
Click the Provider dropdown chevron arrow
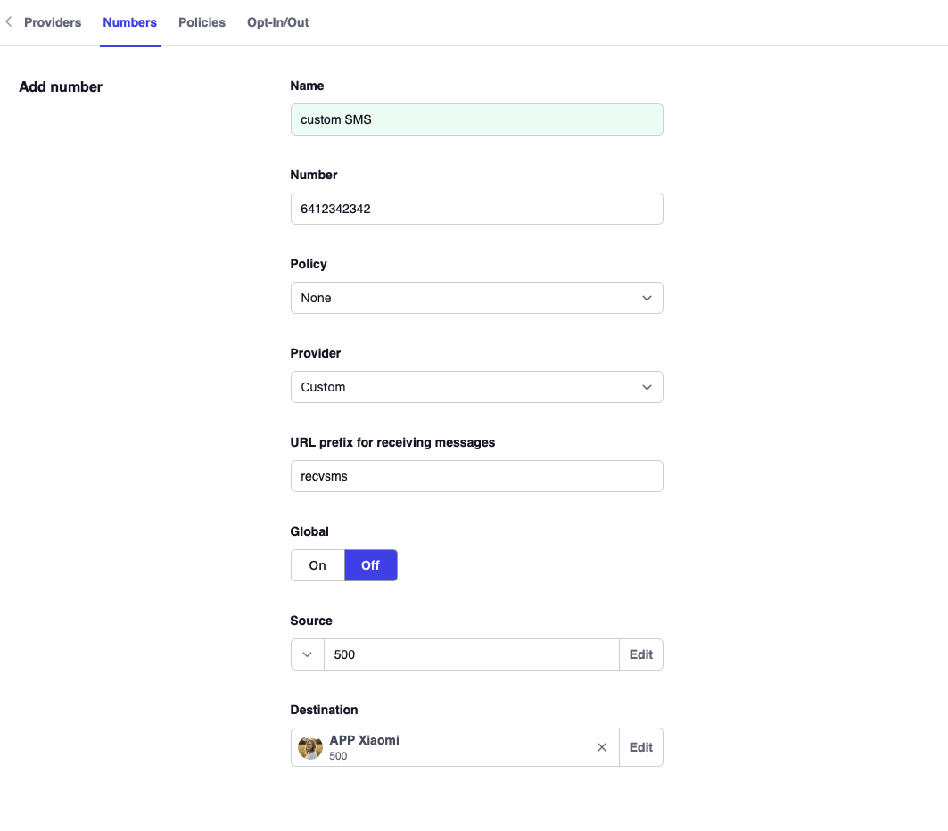pyautogui.click(x=647, y=387)
